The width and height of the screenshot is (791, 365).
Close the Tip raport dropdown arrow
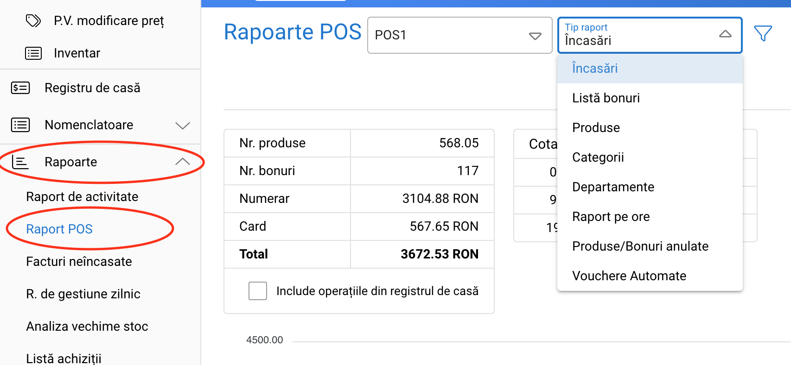(725, 34)
